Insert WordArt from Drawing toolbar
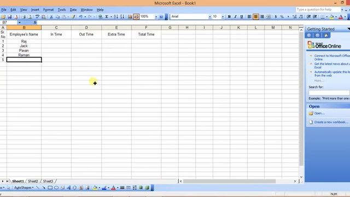This screenshot has height=197, width=350. pyautogui.click(x=68, y=188)
